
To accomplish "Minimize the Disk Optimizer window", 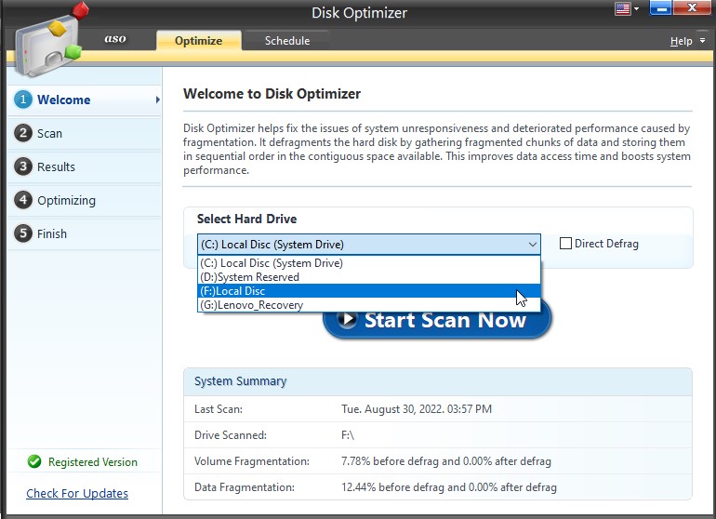I will coord(660,8).
